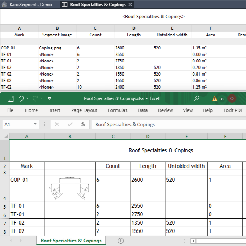Image resolution: width=246 pixels, height=246 pixels.
Task: Click the home icon on Karo.Segments_Demo tab
Action: (x=4, y=4)
